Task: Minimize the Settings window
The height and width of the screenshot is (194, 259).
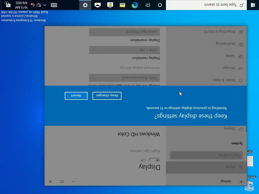Action: pos(74,182)
